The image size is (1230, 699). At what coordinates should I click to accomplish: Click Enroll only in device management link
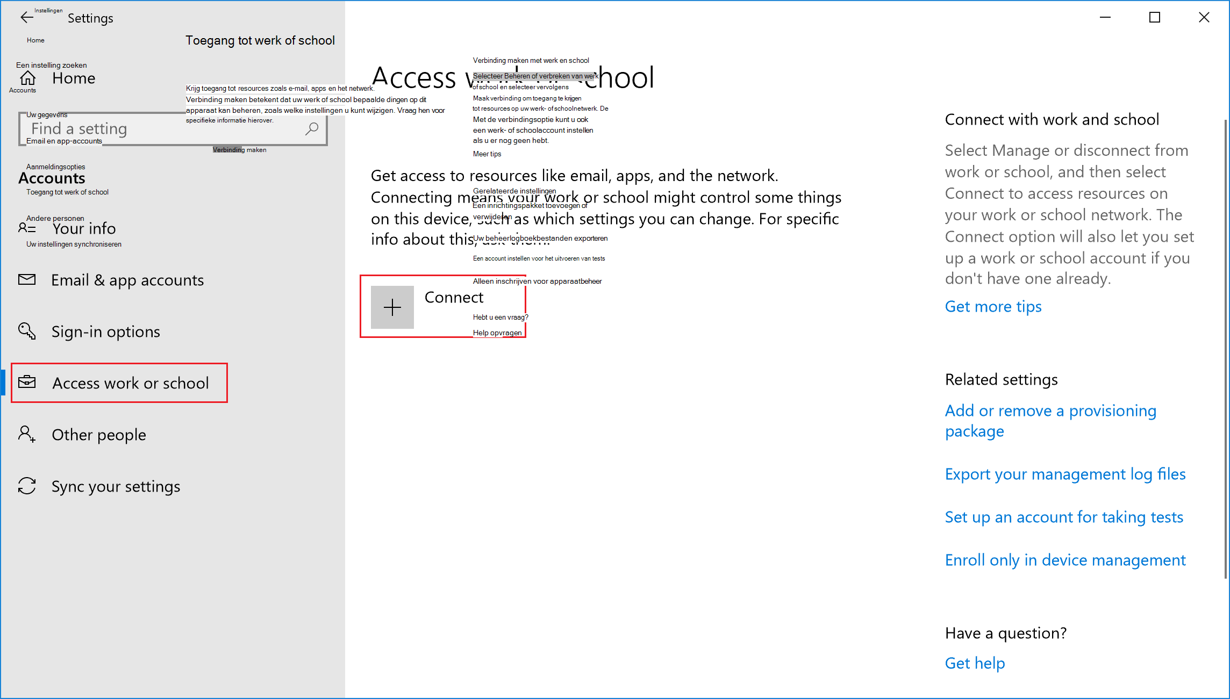click(1065, 559)
